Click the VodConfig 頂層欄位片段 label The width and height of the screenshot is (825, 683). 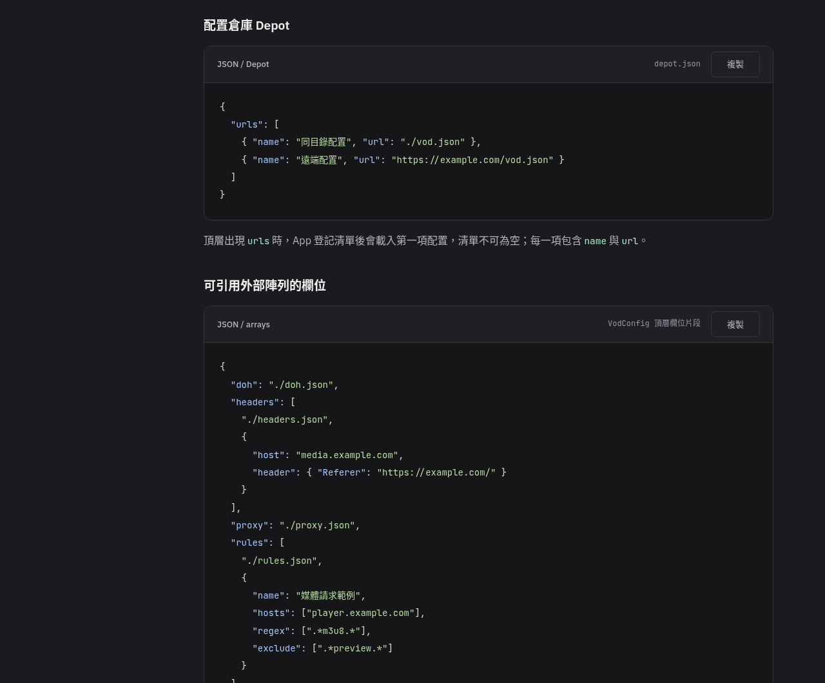click(654, 323)
